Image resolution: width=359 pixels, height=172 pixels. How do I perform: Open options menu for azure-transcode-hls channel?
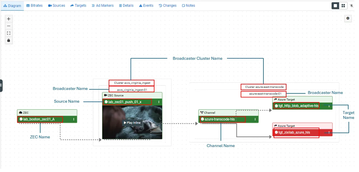(x=255, y=119)
